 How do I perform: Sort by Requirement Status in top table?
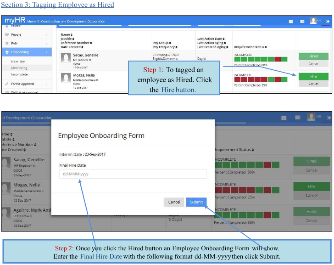point(250,47)
